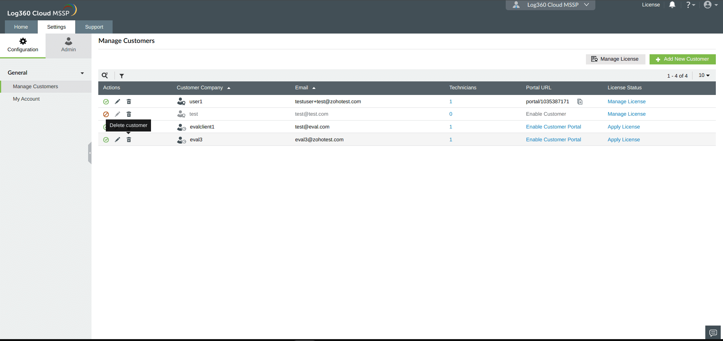723x341 pixels.
Task: Collapse the General sidebar section
Action: 82,73
